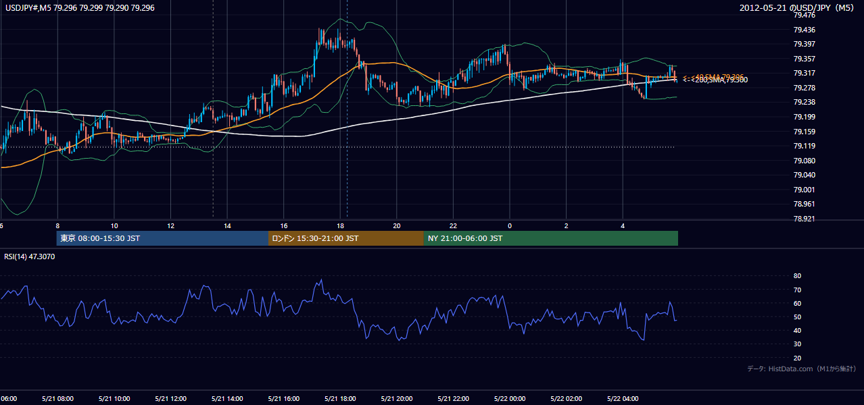This screenshot has width=864, height=405.
Task: Click price axis label 79.397
Action: coord(804,44)
